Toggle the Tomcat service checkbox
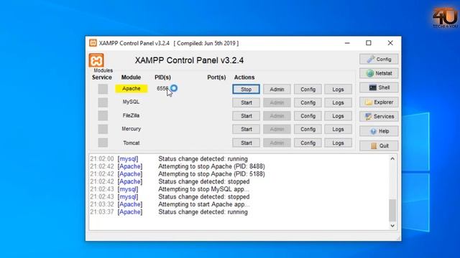Viewport: 460px width, 258px height. 103,143
